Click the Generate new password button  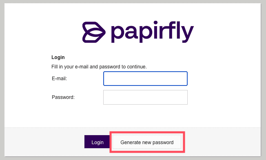coord(147,142)
